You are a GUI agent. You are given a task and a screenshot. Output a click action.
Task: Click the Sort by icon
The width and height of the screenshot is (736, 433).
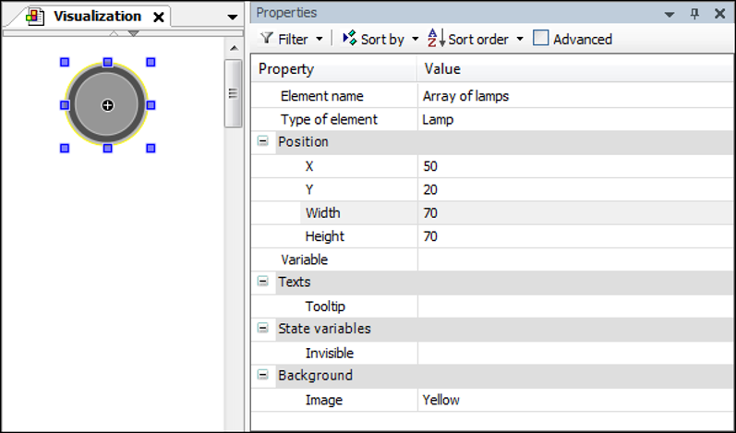350,38
